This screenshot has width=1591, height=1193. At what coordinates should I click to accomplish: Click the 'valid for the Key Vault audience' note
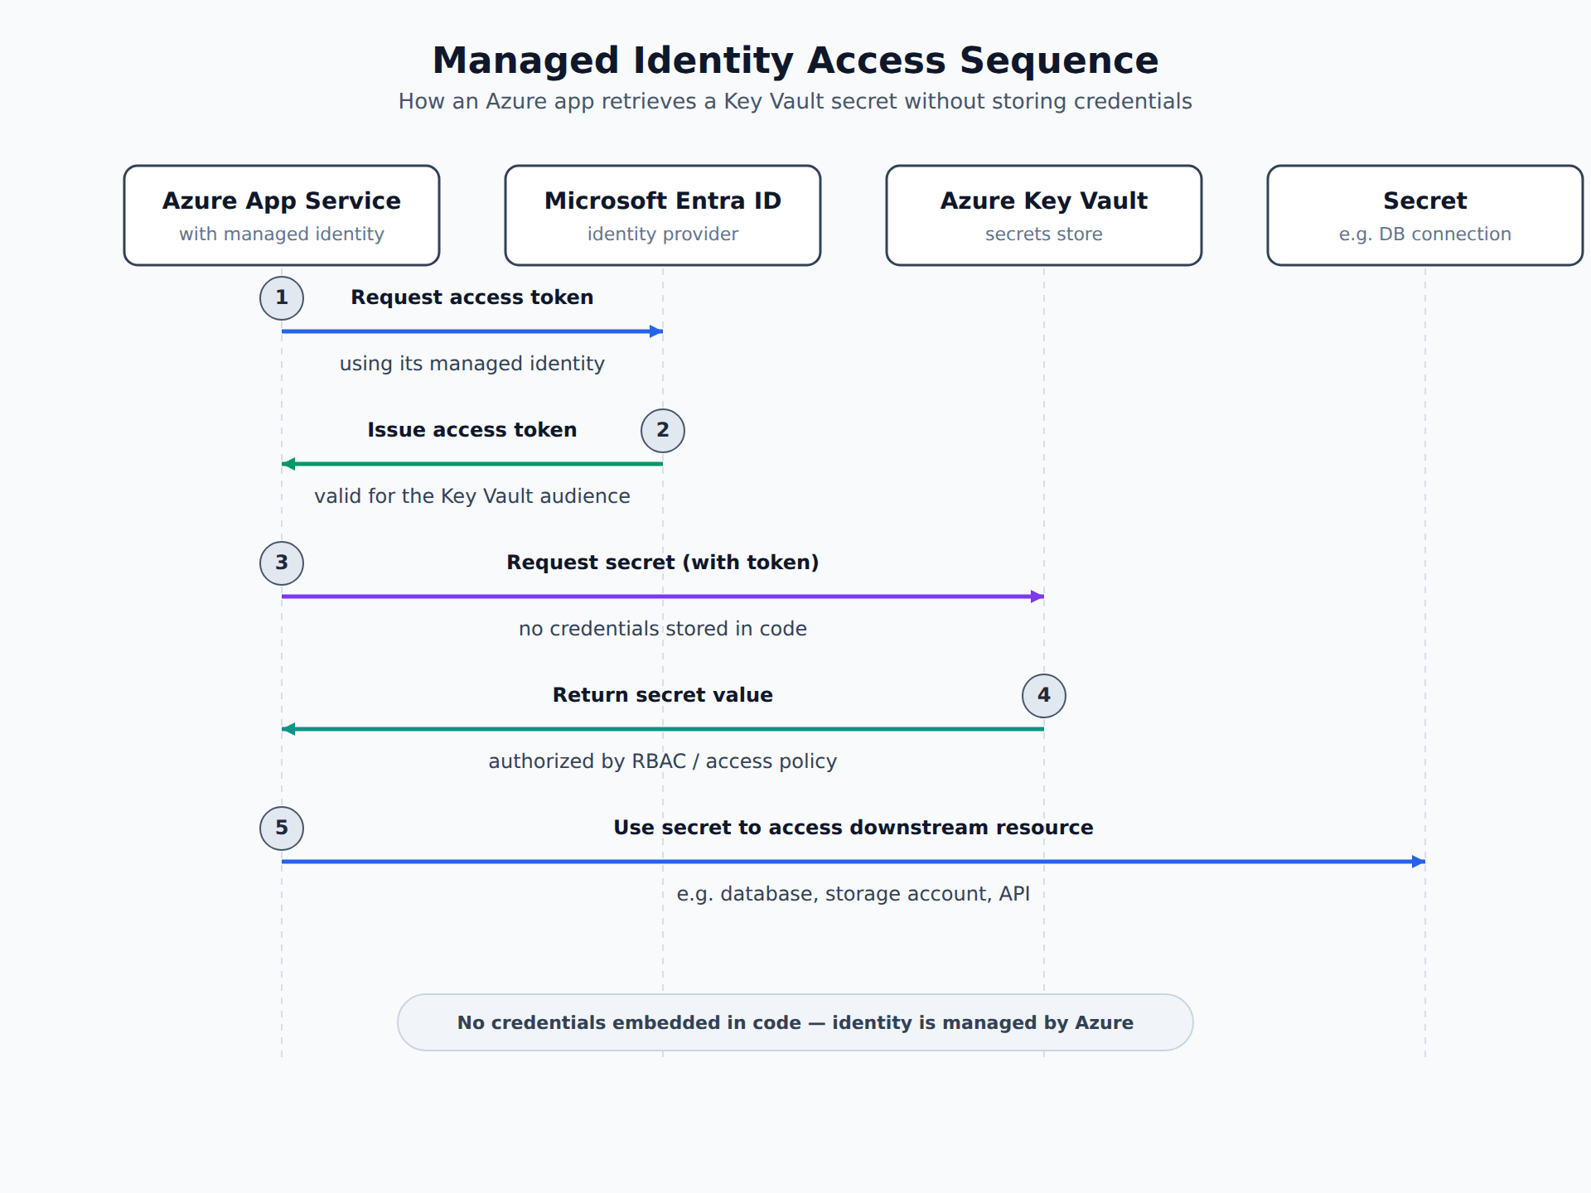click(x=472, y=496)
